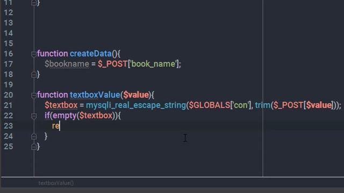The width and height of the screenshot is (344, 193).
Task: Click line number 20 in gutter
Action: (9, 95)
